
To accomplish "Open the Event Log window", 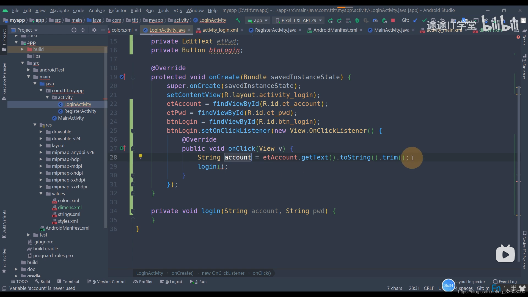I will tap(505, 281).
